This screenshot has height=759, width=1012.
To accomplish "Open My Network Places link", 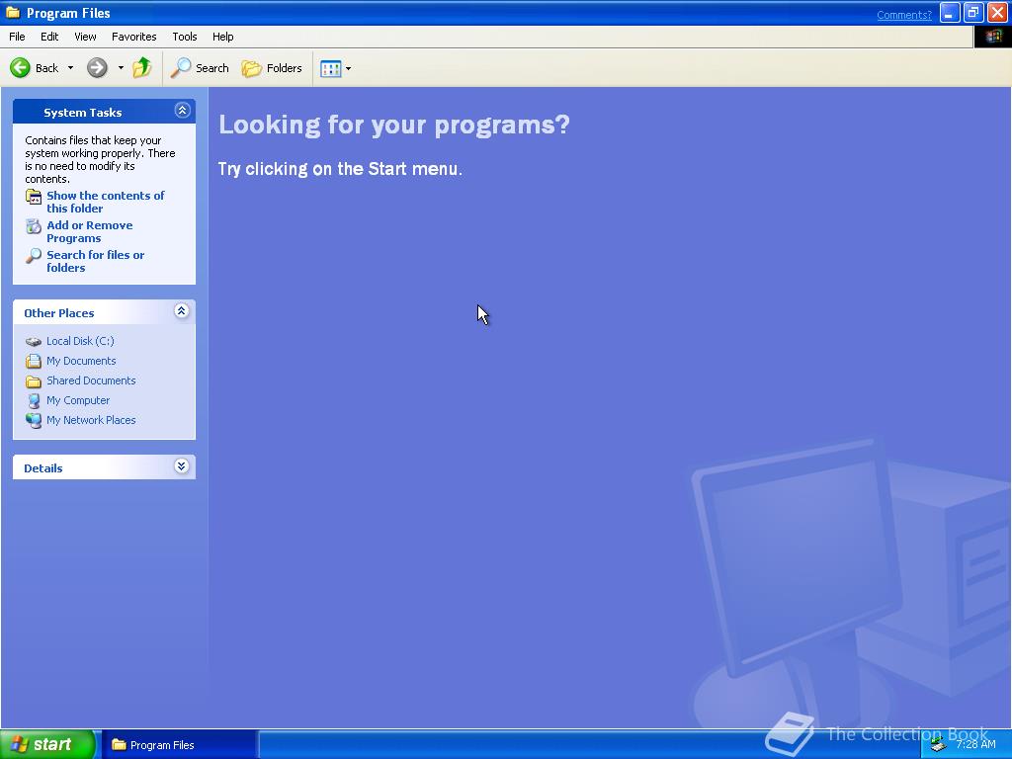I will [91, 420].
